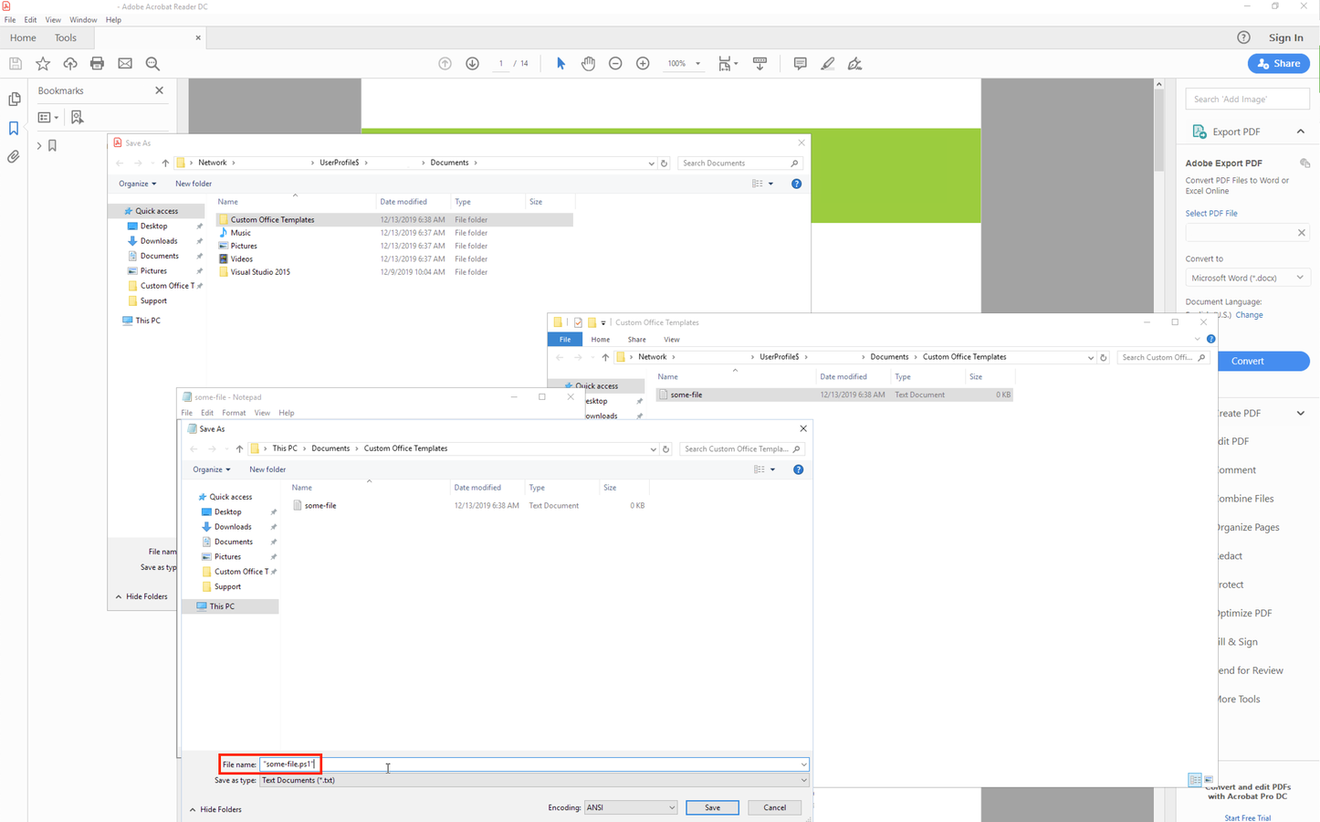Click the zoom in plus icon
The height and width of the screenshot is (822, 1320).
pos(643,63)
